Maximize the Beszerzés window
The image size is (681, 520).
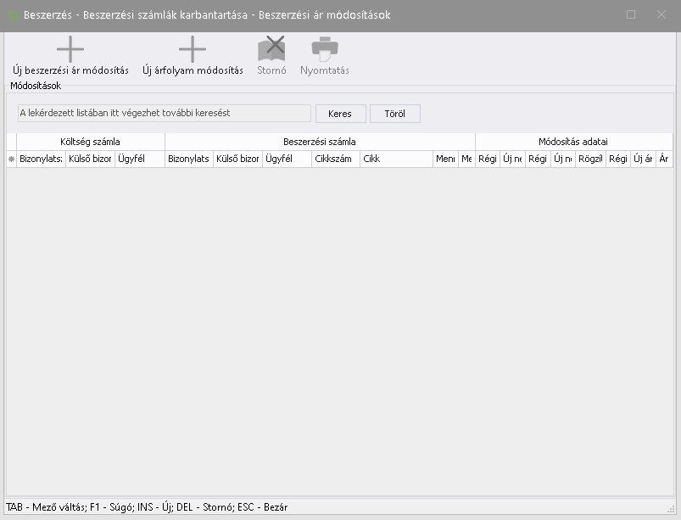click(x=631, y=14)
